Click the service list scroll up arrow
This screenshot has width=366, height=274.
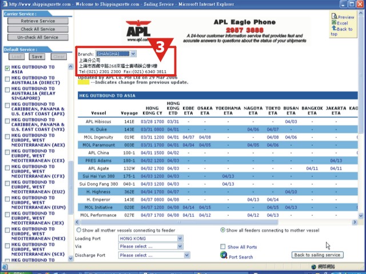point(70,66)
